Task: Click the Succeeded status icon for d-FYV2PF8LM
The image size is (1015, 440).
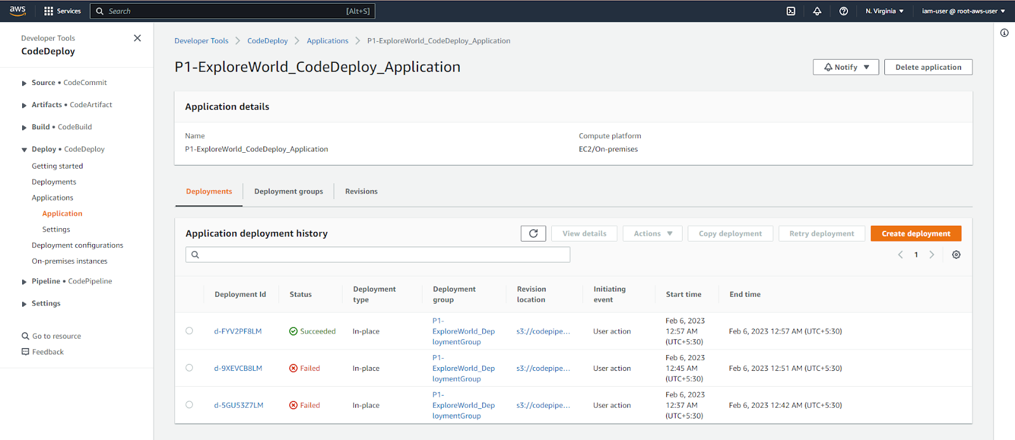Action: click(x=293, y=332)
